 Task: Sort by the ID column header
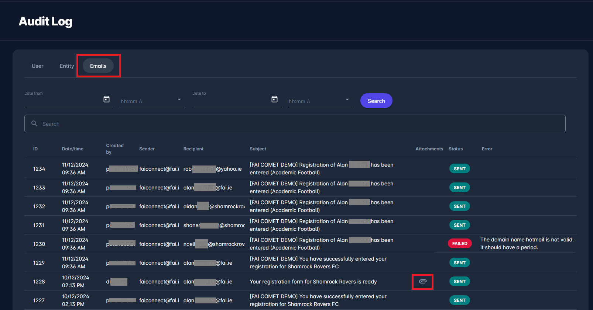(35, 149)
